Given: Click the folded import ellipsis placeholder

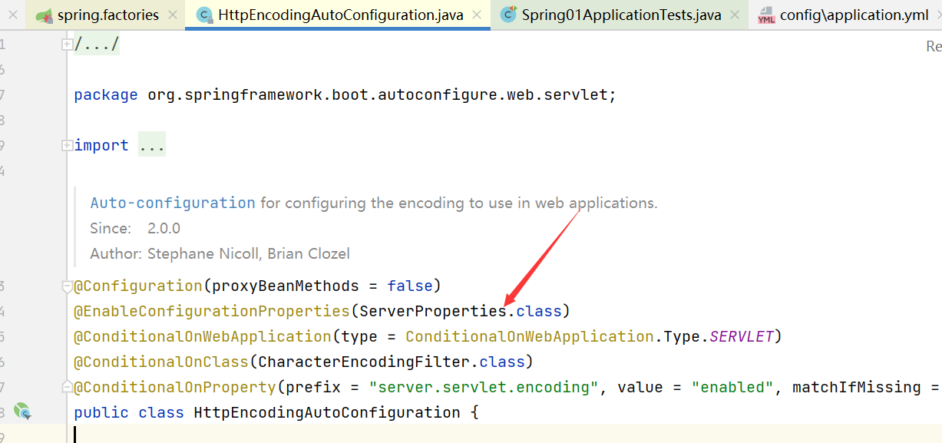Looking at the screenshot, I should (x=152, y=145).
